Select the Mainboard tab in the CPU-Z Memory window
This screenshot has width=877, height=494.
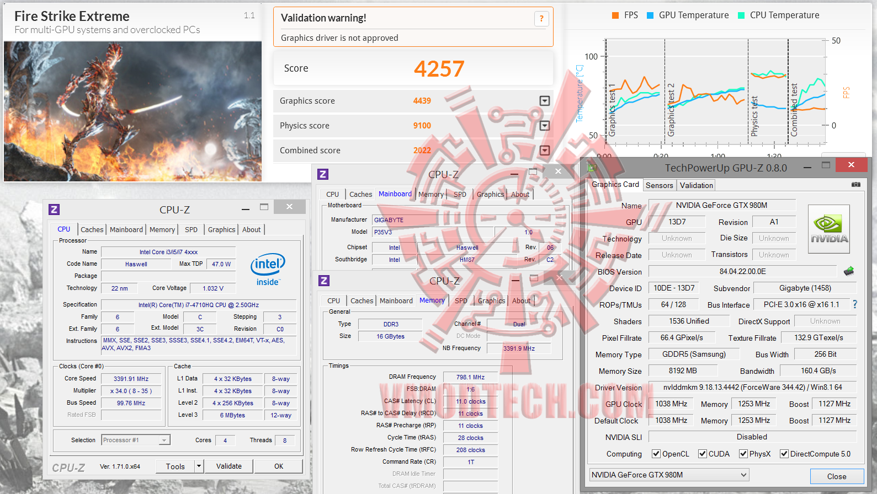396,301
